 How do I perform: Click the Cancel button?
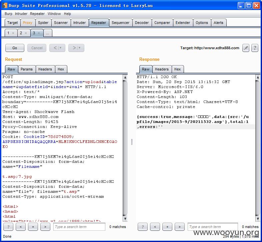click(x=37, y=48)
